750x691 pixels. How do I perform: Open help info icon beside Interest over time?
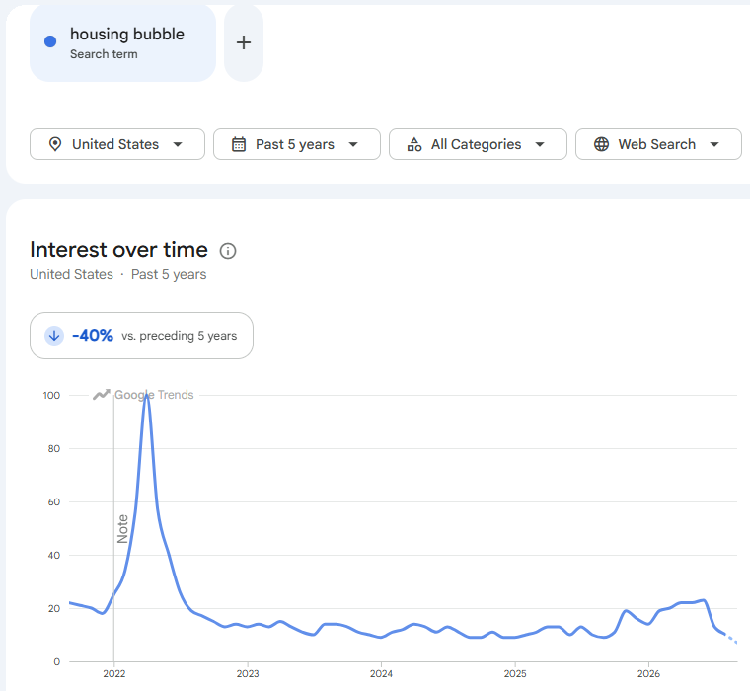click(x=228, y=251)
